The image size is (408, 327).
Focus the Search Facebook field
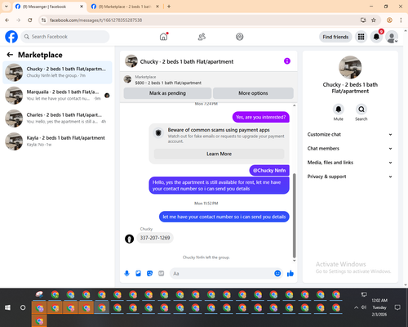(x=65, y=37)
